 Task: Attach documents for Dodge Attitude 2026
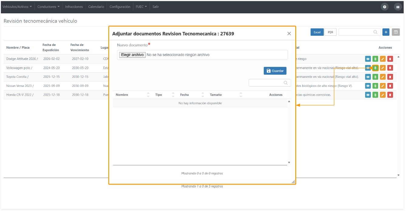click(x=375, y=59)
